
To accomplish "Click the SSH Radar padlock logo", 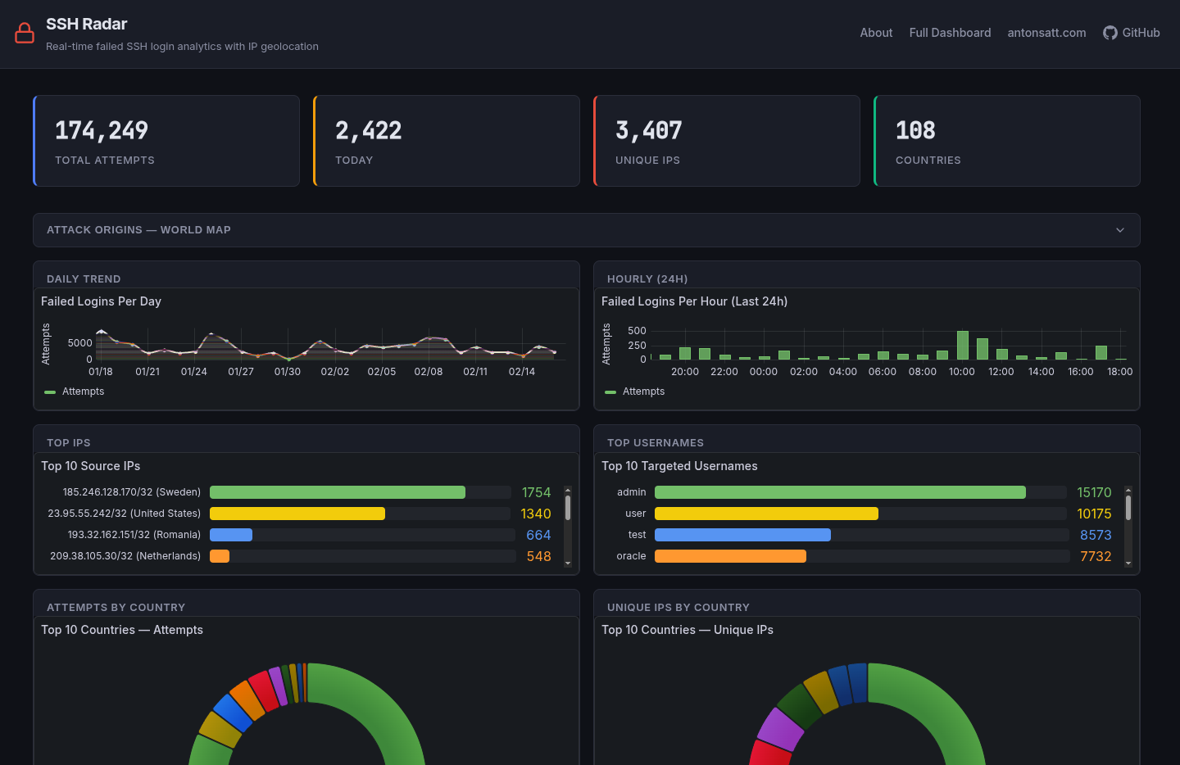I will [x=25, y=33].
